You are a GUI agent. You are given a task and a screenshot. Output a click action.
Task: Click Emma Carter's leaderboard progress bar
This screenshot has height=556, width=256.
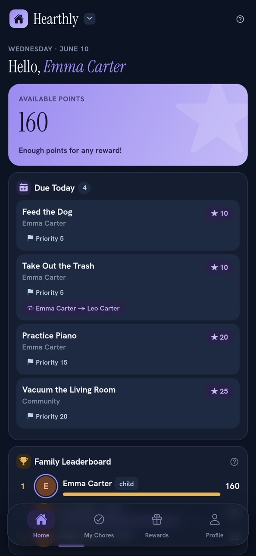click(141, 494)
